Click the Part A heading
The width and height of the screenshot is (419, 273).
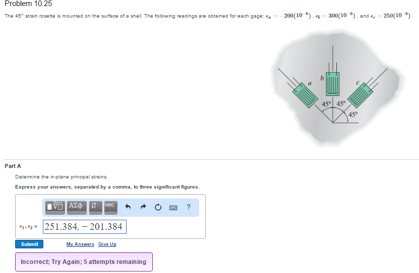(13, 166)
